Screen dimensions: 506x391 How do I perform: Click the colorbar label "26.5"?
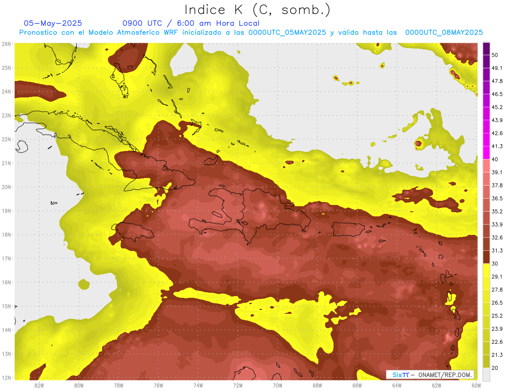tap(497, 303)
